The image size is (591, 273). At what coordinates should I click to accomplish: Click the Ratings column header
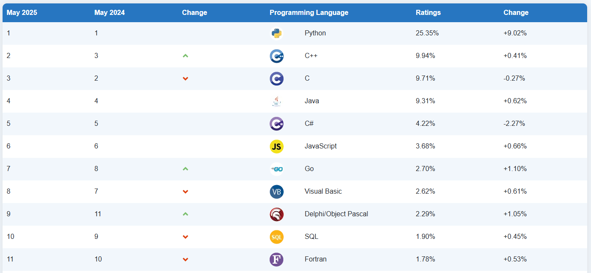[x=428, y=13]
